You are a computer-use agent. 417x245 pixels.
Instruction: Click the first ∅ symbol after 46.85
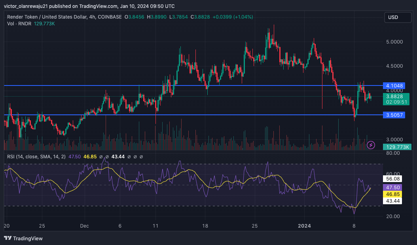[x=101, y=157]
